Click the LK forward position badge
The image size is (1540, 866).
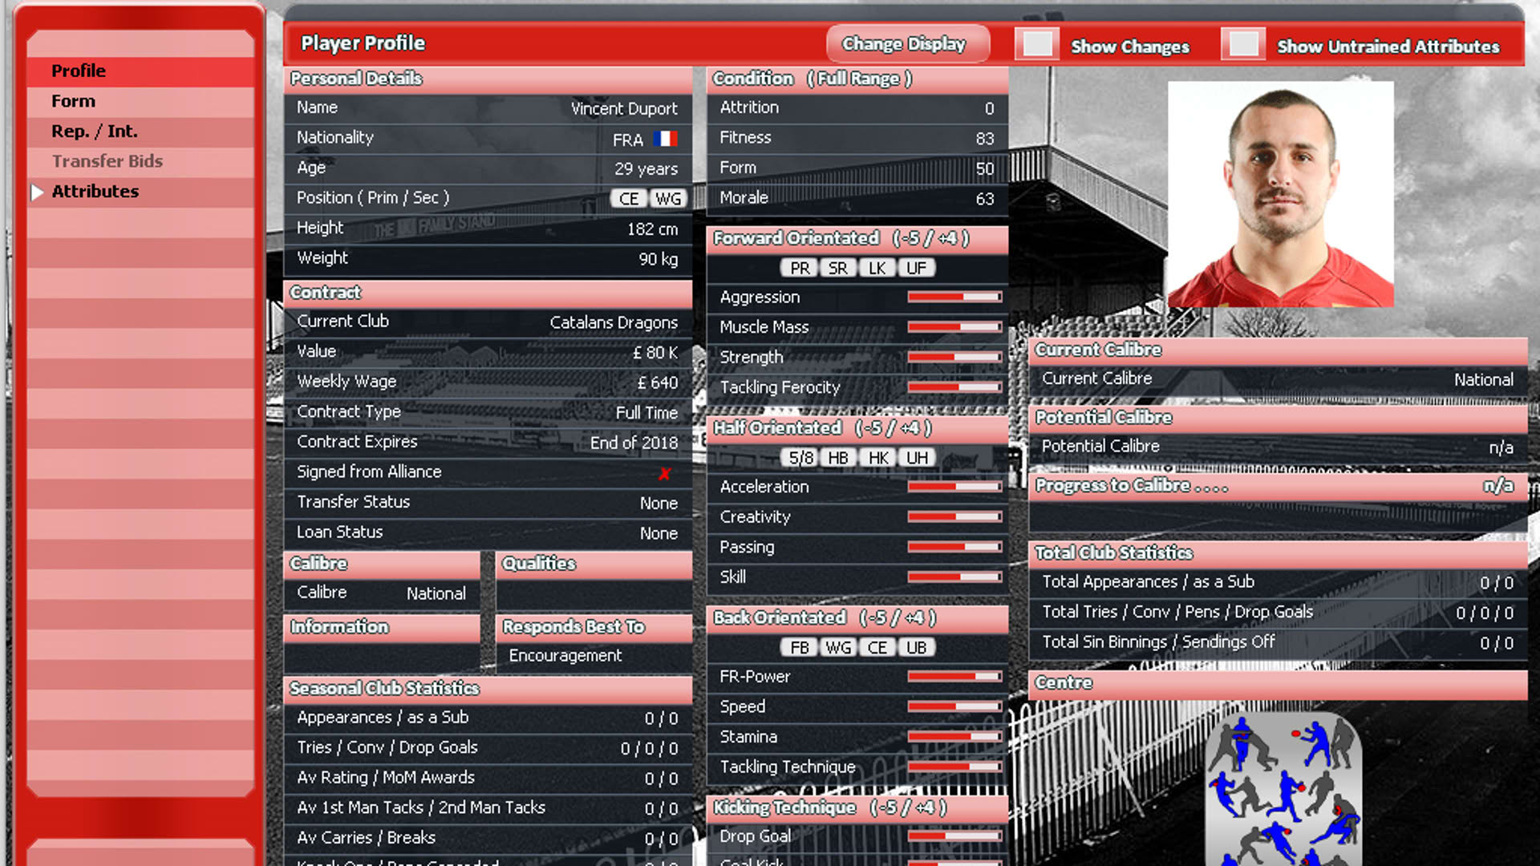click(x=877, y=268)
